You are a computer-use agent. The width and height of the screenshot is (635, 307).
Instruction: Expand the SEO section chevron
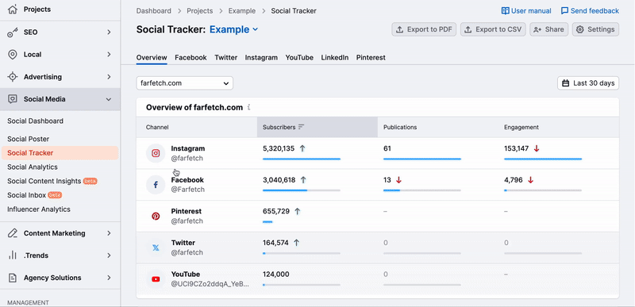click(x=109, y=32)
